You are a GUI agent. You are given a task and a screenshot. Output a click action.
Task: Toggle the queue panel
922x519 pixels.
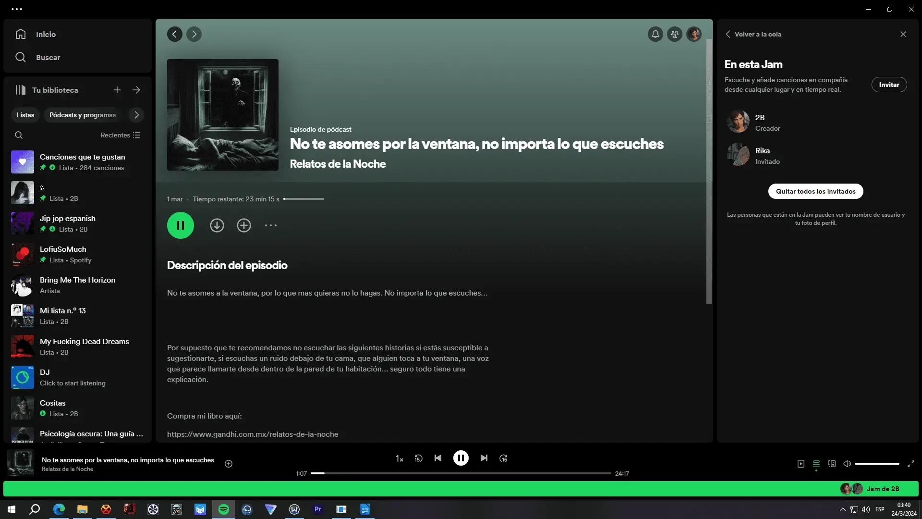click(816, 464)
